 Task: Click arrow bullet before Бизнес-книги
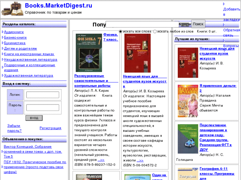(x=3, y=37)
